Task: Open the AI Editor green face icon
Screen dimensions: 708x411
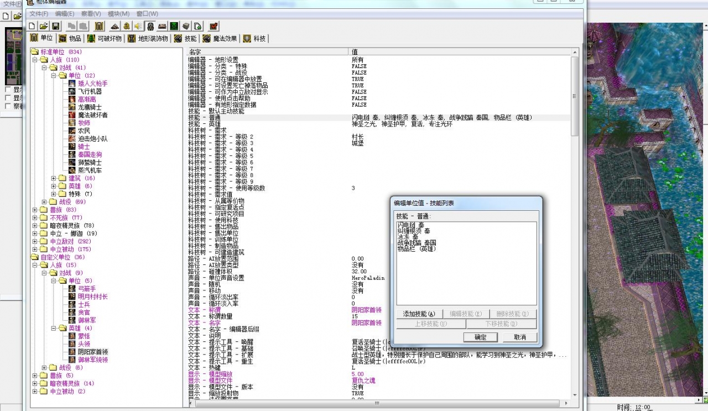Action: pyautogui.click(x=174, y=26)
